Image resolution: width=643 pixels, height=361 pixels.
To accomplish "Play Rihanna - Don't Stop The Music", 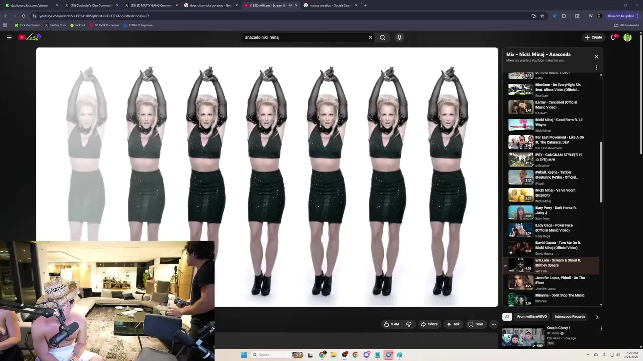I will (550, 299).
